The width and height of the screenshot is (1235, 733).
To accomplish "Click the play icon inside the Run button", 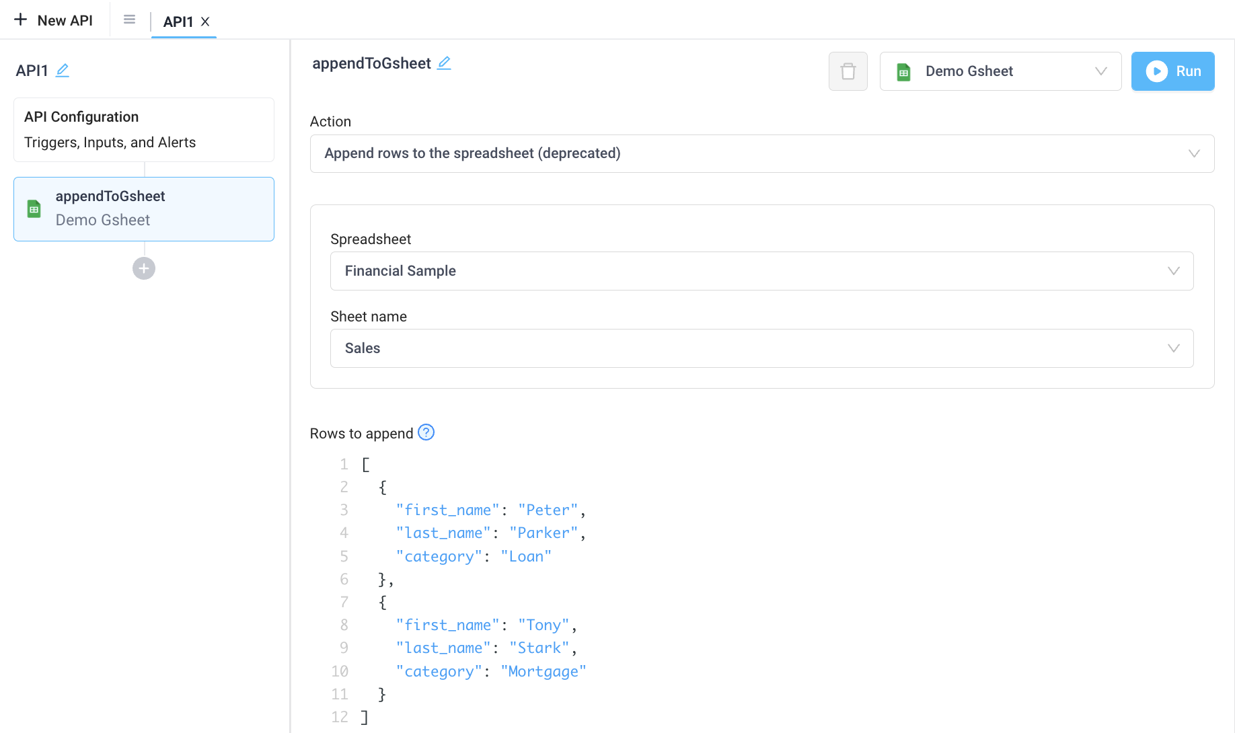I will (x=1157, y=71).
